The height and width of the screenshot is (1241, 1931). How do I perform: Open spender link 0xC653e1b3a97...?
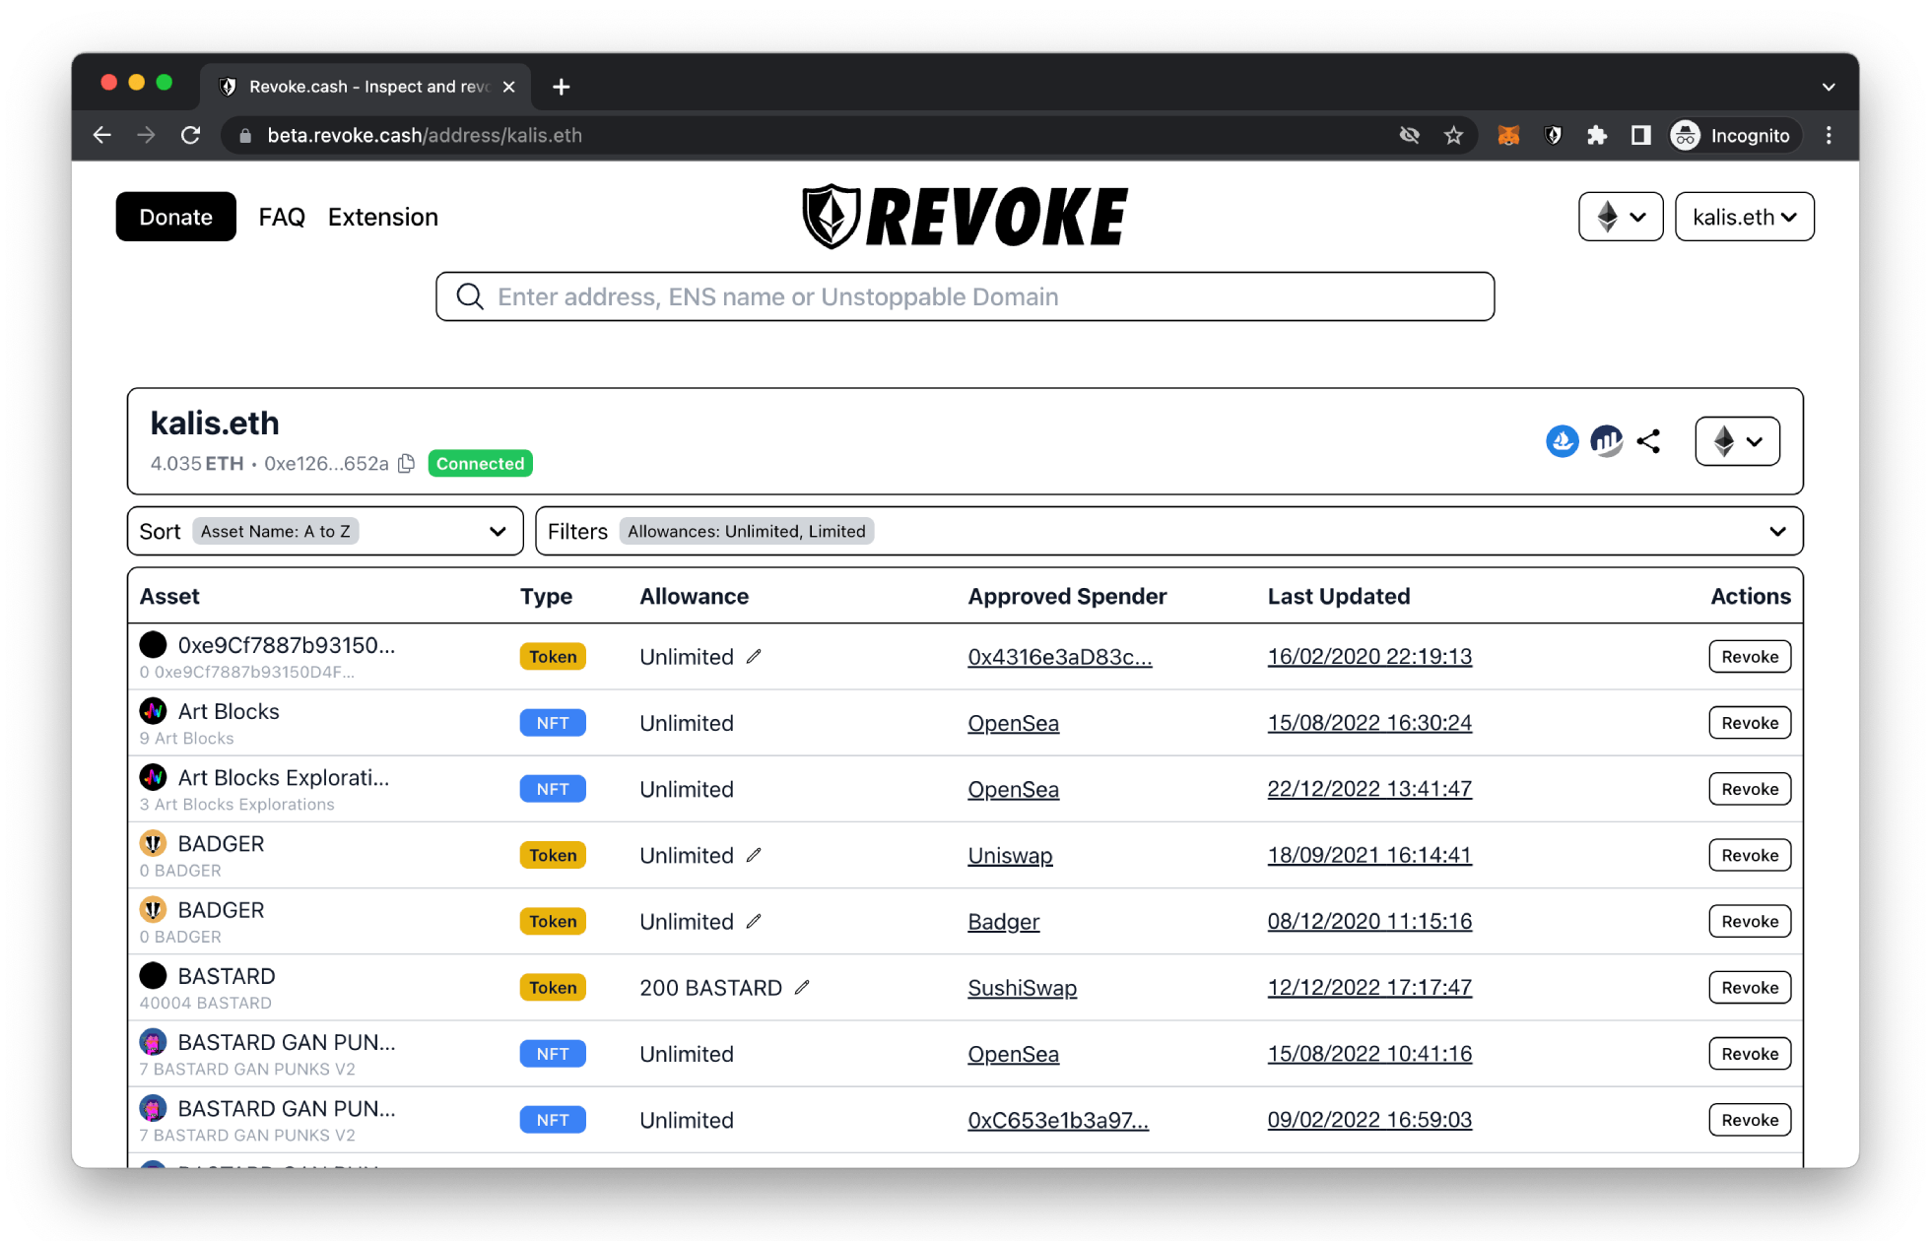1057,1120
